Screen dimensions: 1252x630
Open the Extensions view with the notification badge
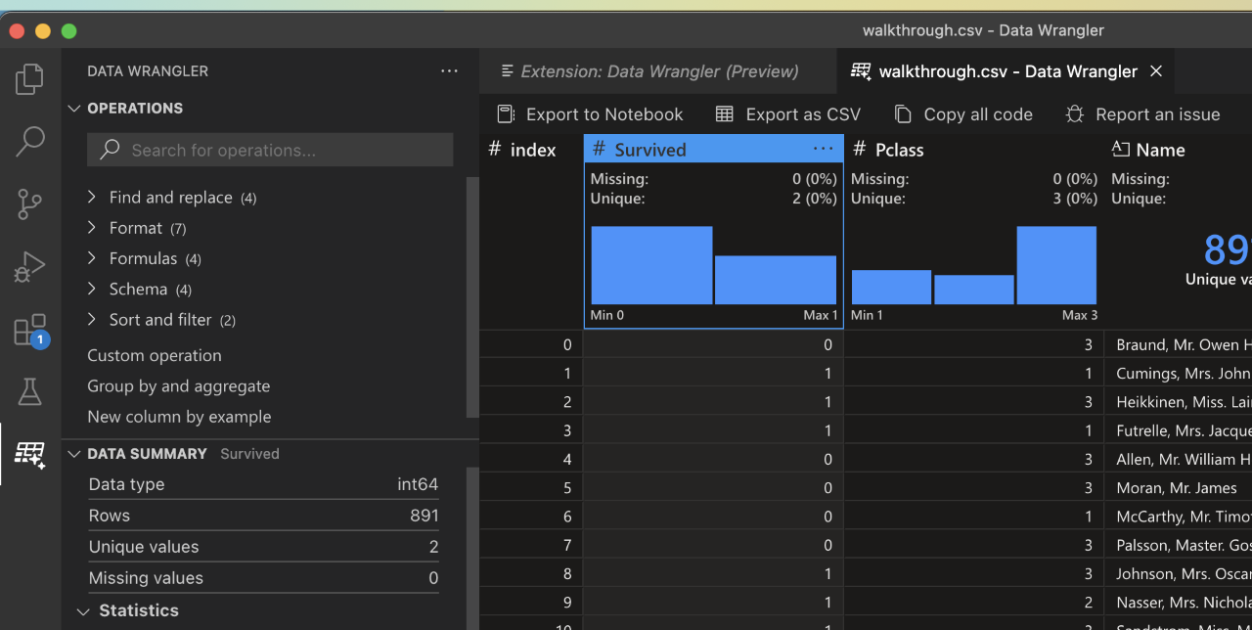[x=28, y=329]
